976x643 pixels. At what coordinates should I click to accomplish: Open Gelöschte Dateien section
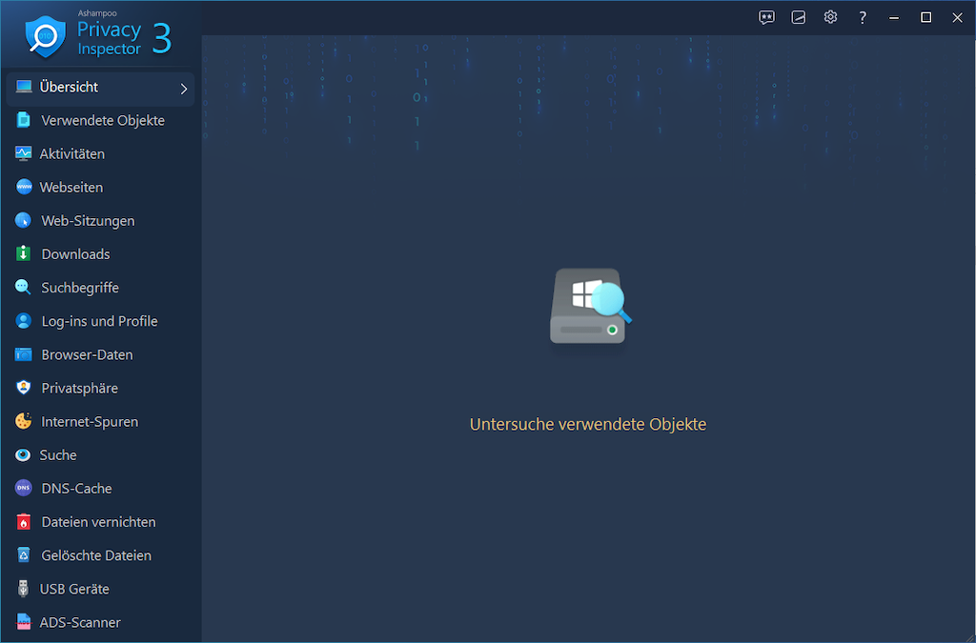96,555
